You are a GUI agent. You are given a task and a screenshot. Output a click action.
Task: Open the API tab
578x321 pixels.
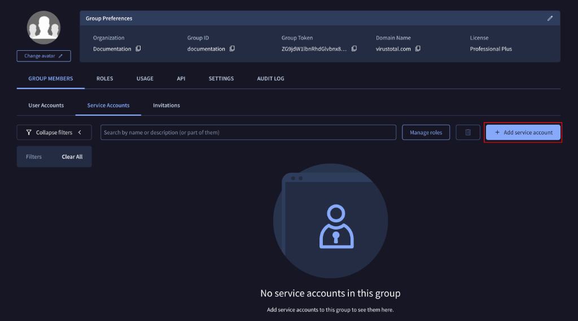pyautogui.click(x=181, y=78)
